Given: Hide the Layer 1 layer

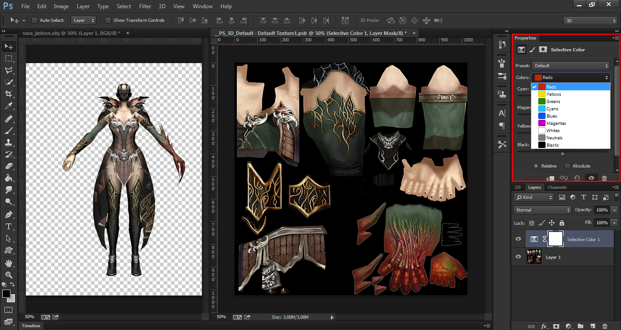Looking at the screenshot, I should pos(518,257).
